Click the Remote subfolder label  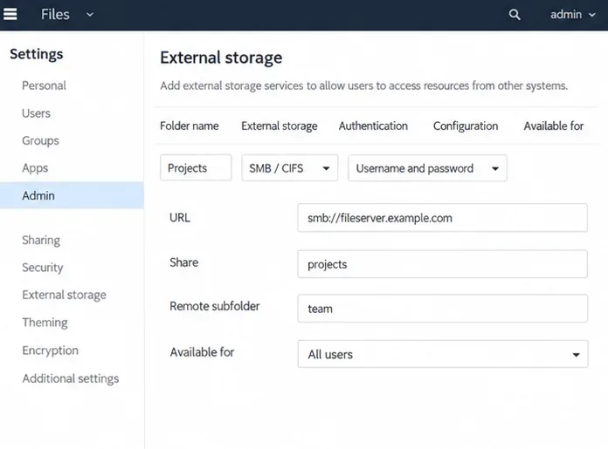214,306
